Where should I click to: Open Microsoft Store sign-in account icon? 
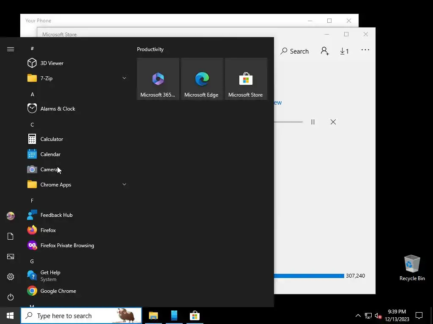(x=325, y=51)
